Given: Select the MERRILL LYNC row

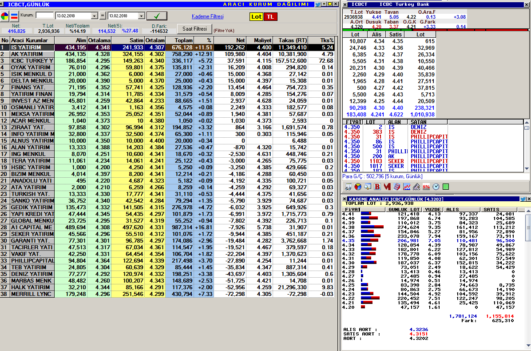Looking at the screenshot, I should click(167, 294).
